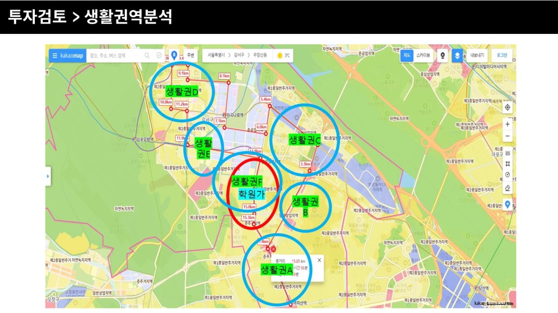Click the sun weather icon
This screenshot has height=313, width=558.
pyautogui.click(x=279, y=56)
